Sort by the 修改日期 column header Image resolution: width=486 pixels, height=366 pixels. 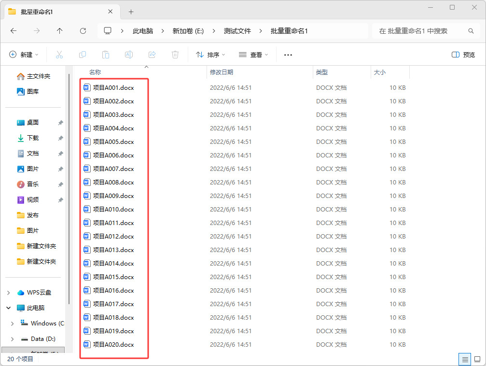pyautogui.click(x=222, y=72)
